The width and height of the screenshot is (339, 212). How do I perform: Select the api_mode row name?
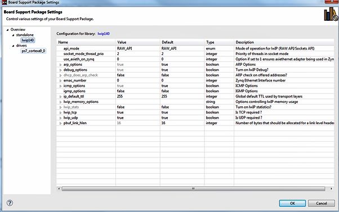[x=72, y=48]
